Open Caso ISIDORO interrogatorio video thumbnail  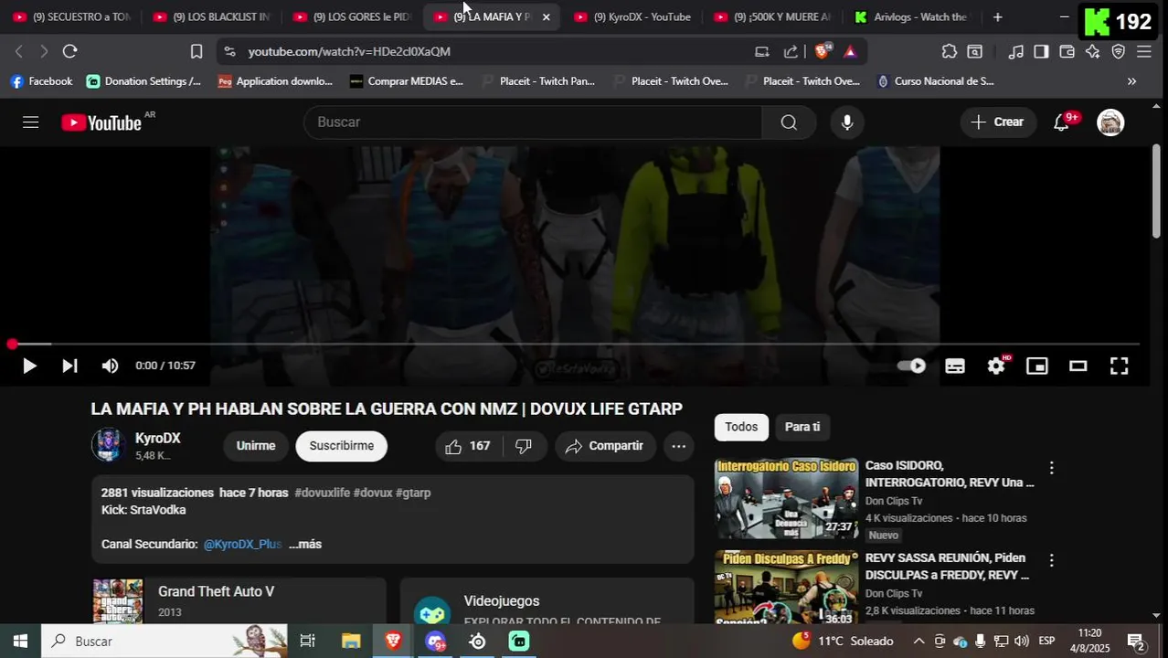coord(786,498)
